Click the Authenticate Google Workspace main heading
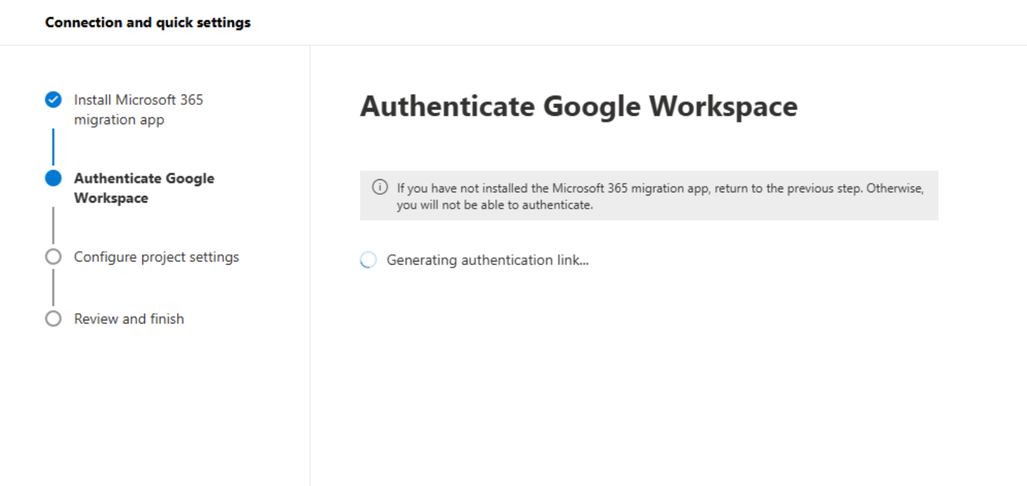Screen dimensions: 1027x486 (579, 107)
